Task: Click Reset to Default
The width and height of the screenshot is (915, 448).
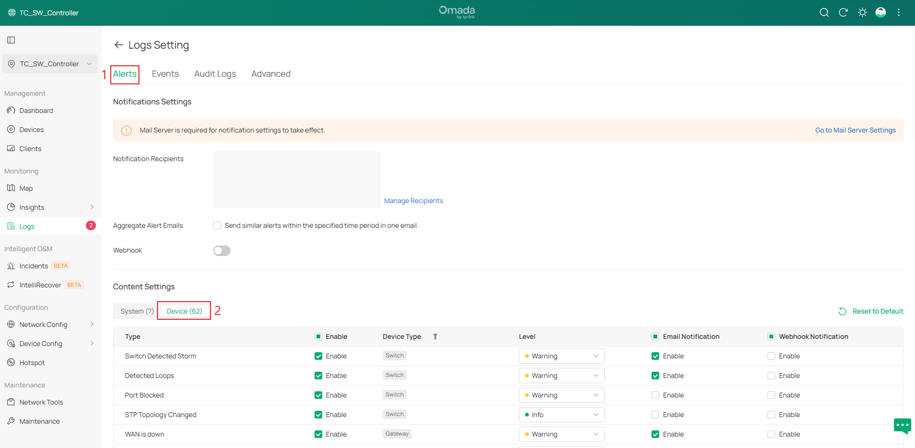Action: (871, 311)
